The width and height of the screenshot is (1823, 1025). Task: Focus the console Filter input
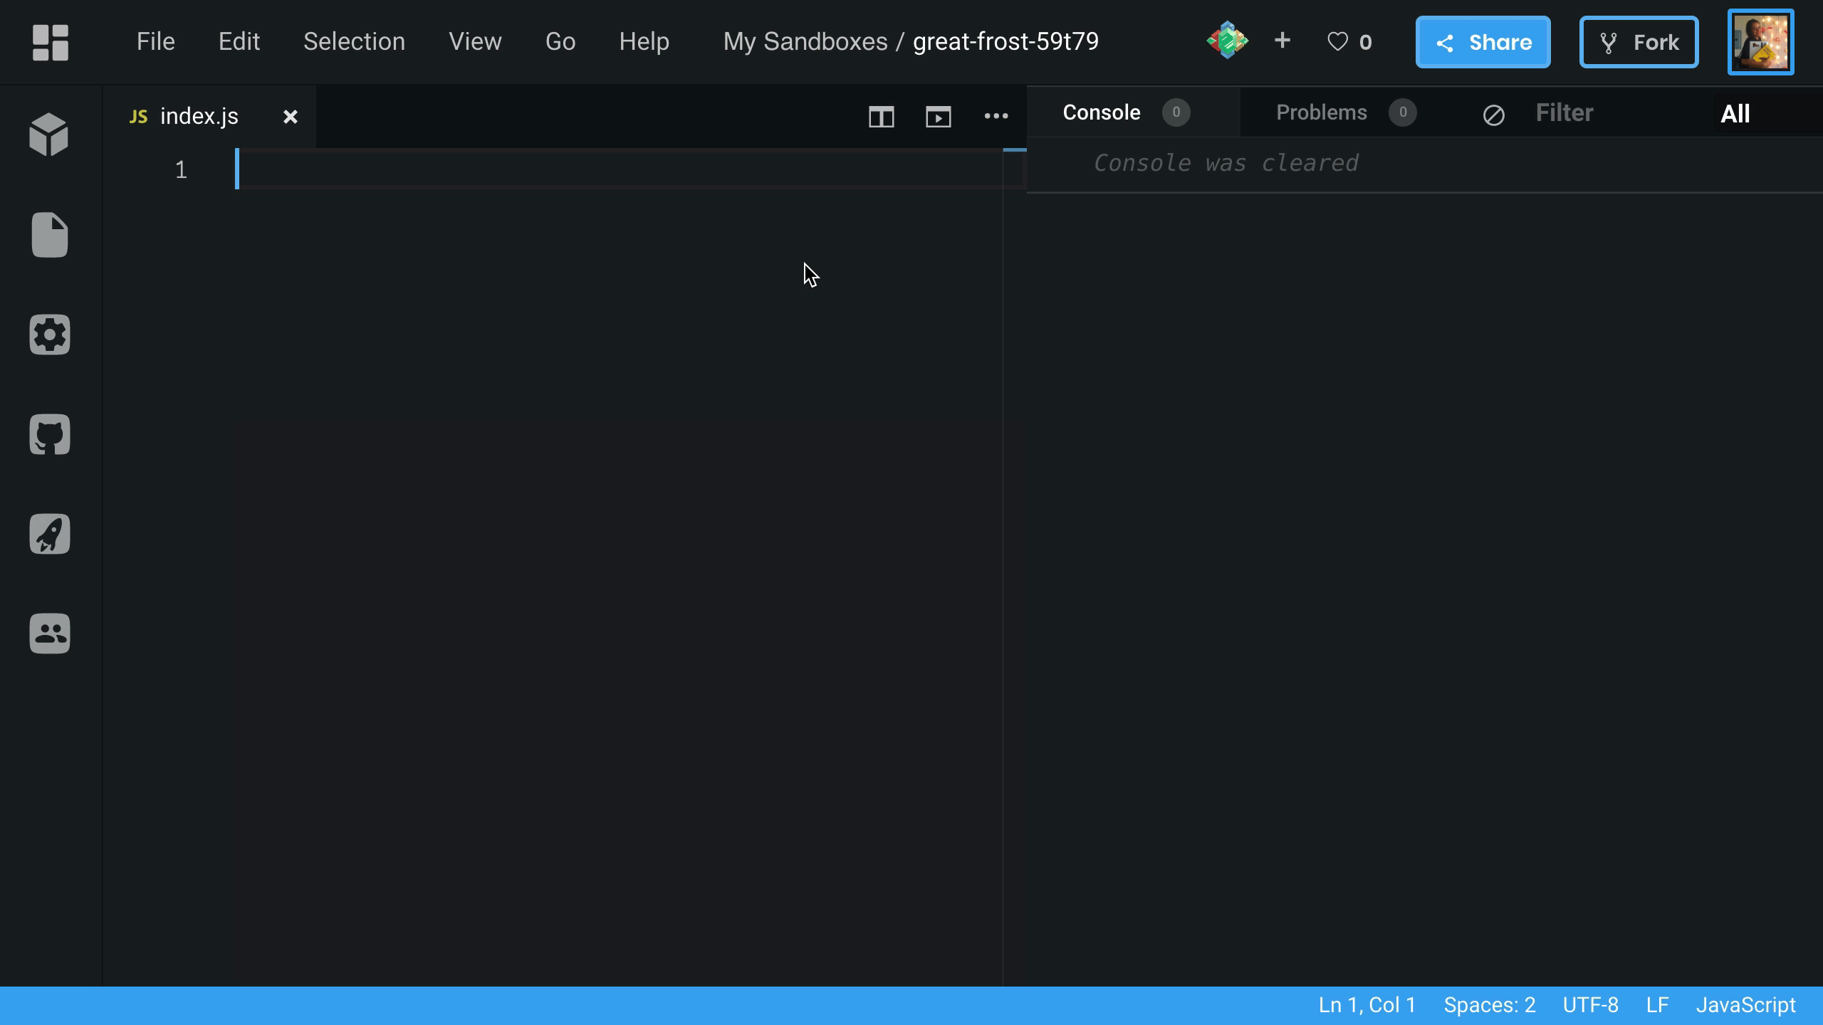click(x=1616, y=113)
